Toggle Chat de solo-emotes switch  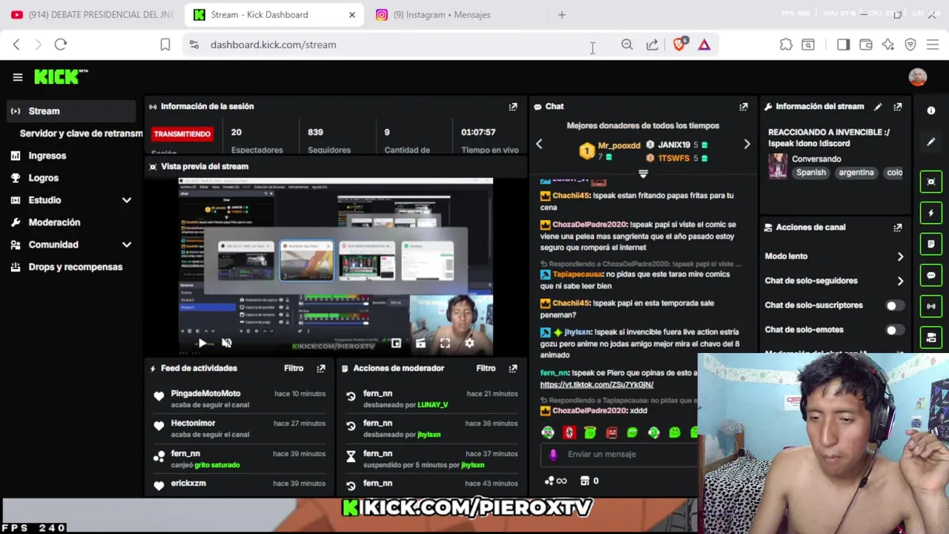click(893, 330)
